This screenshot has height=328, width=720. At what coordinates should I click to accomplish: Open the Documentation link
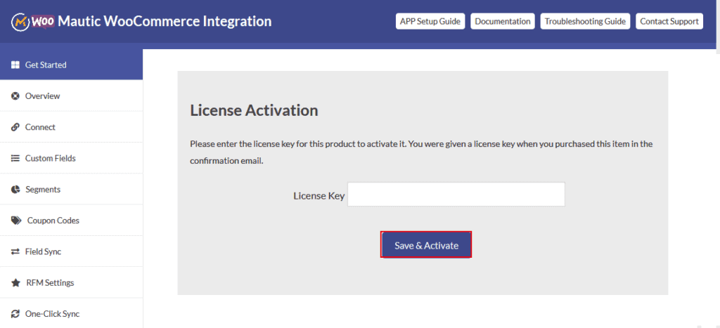click(x=502, y=21)
